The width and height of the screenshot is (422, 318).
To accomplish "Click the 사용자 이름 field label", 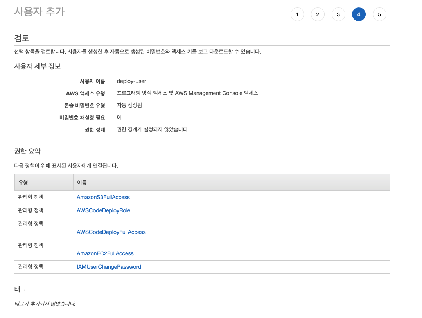I will click(92, 81).
